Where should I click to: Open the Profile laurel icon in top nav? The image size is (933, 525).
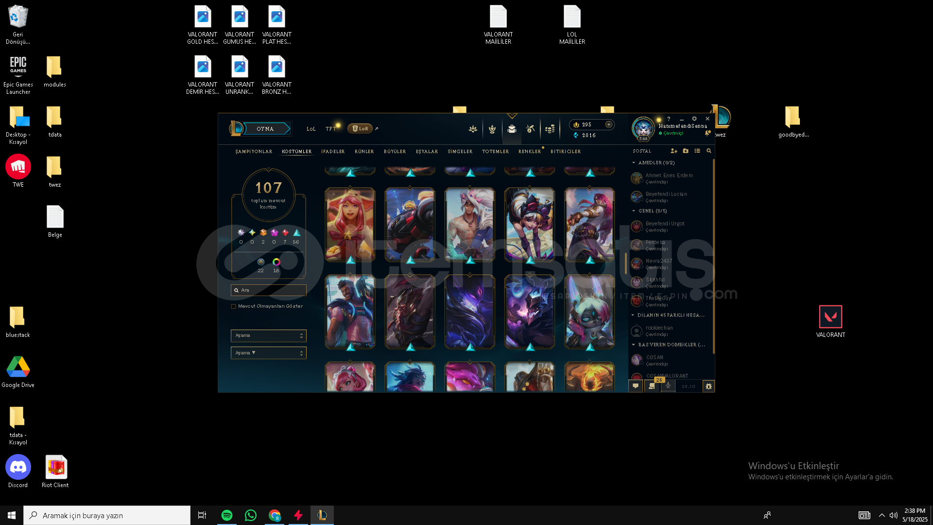492,129
